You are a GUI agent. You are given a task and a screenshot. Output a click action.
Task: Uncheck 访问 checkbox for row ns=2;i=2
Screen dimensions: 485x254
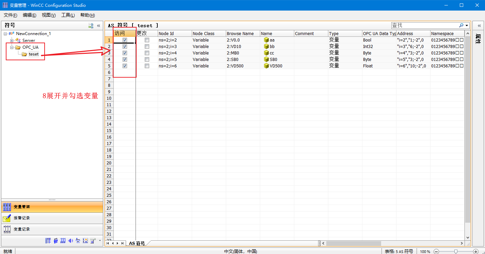[125, 40]
